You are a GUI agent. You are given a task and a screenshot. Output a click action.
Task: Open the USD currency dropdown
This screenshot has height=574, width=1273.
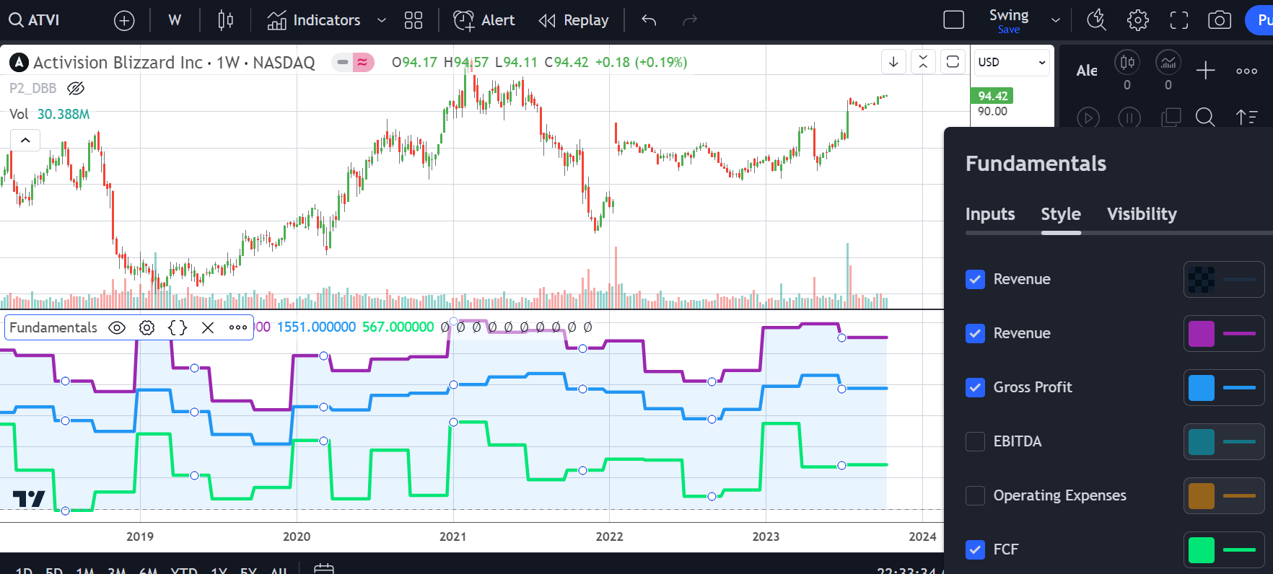coord(1012,63)
